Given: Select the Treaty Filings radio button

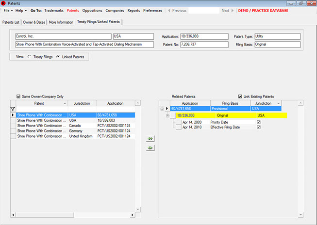Looking at the screenshot, I should coord(29,57).
